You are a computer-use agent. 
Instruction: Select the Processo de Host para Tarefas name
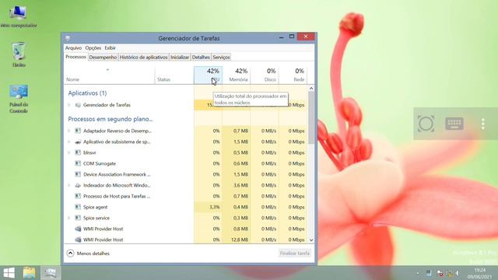click(x=117, y=196)
